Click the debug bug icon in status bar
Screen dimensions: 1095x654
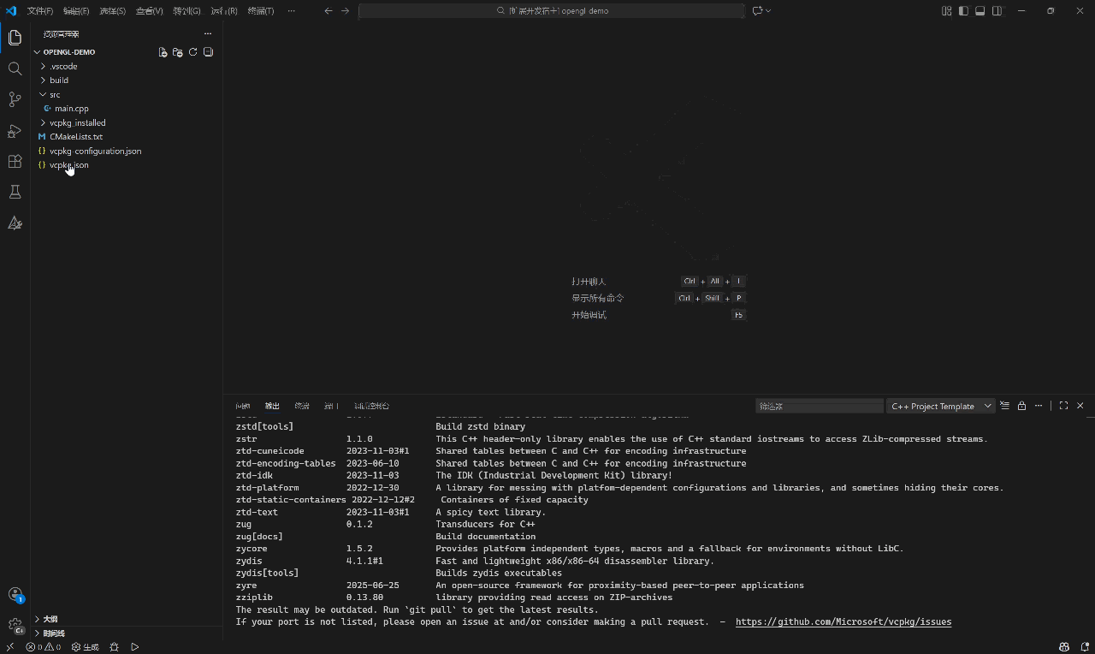tap(115, 647)
